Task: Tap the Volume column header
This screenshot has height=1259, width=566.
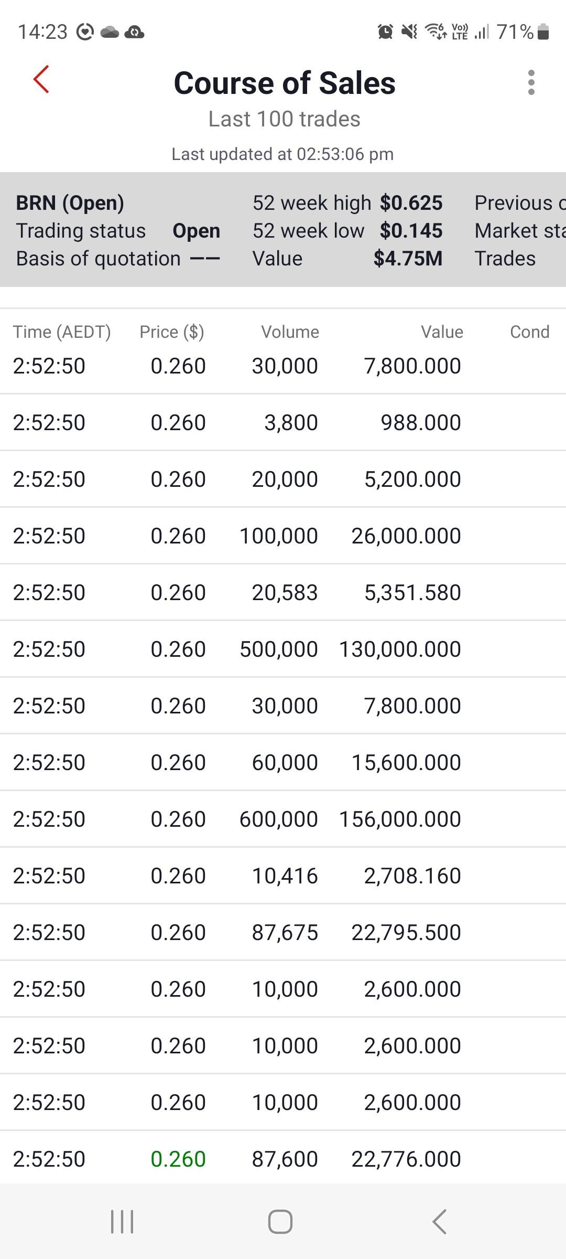Action: 290,332
